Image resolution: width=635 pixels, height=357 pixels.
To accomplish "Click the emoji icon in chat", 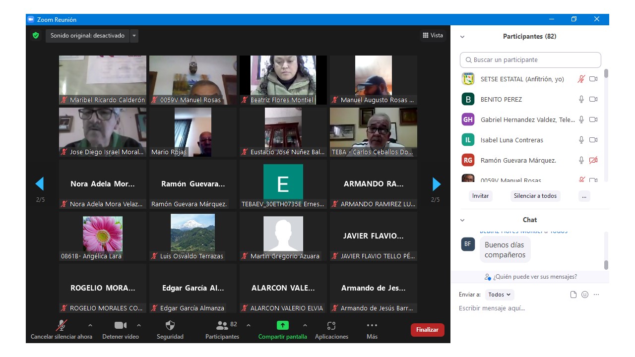I will coord(585,295).
